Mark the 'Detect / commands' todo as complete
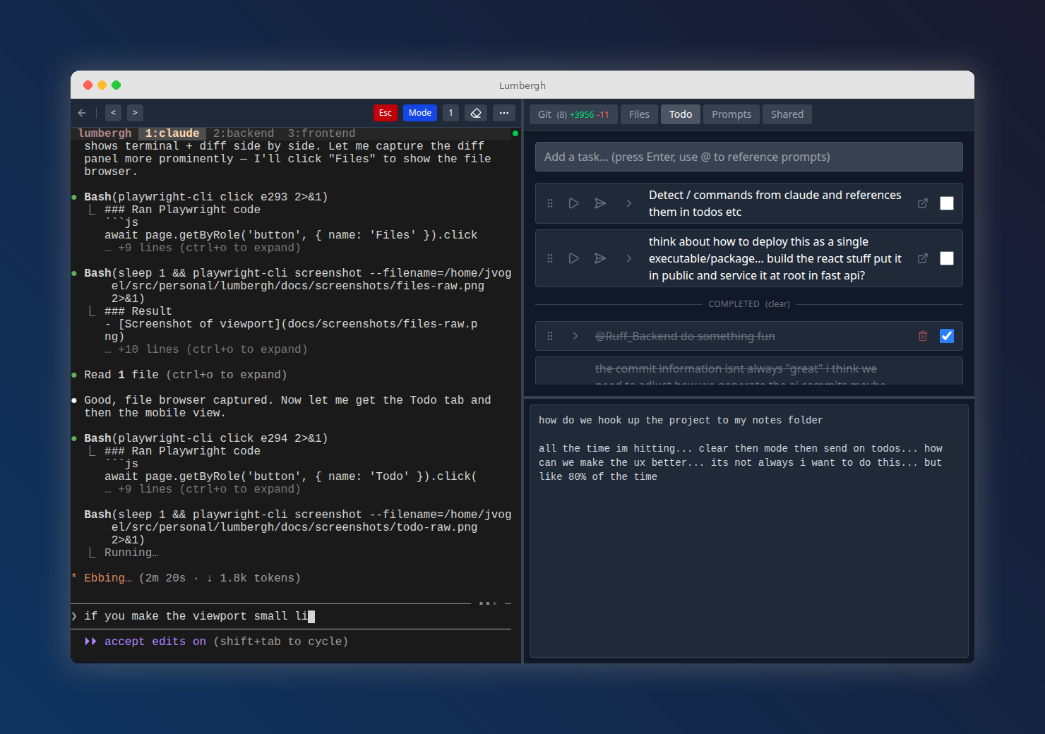Screen dimensions: 1045x734 946,203
